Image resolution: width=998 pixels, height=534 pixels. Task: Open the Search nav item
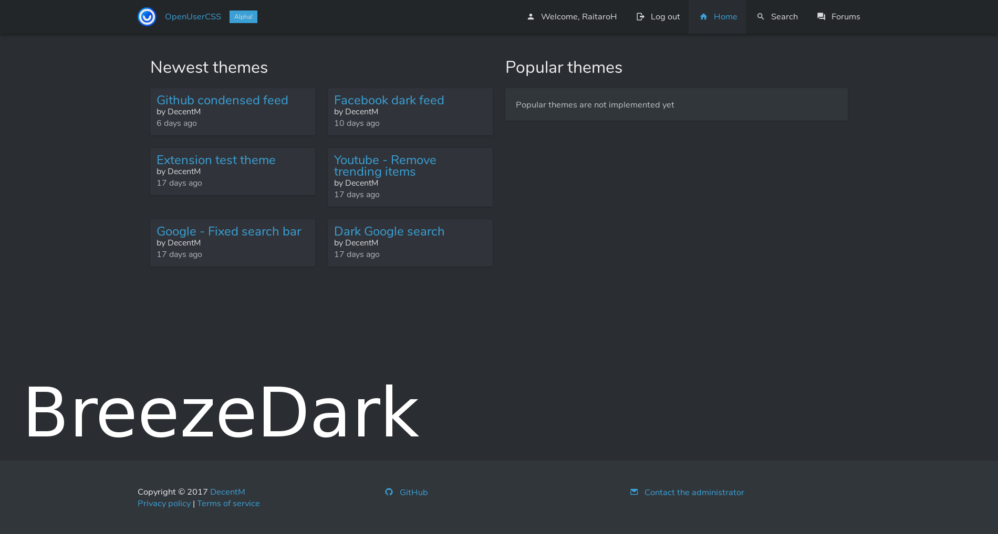coord(777,17)
